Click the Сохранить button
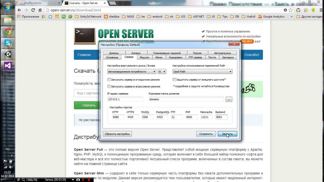 206,134
